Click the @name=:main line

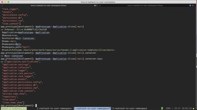(x=10, y=41)
